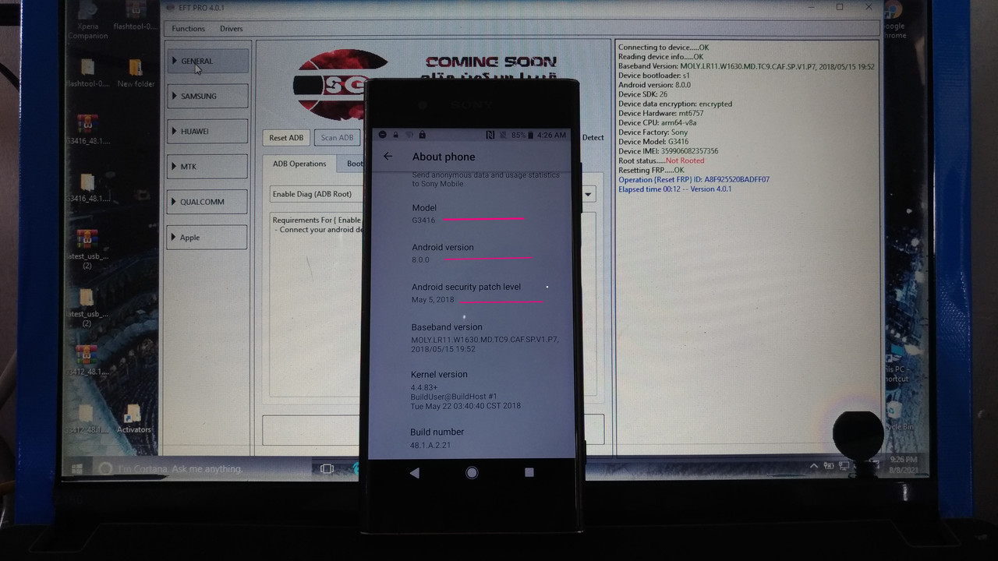
Task: Expand the Apple section
Action: pos(207,237)
